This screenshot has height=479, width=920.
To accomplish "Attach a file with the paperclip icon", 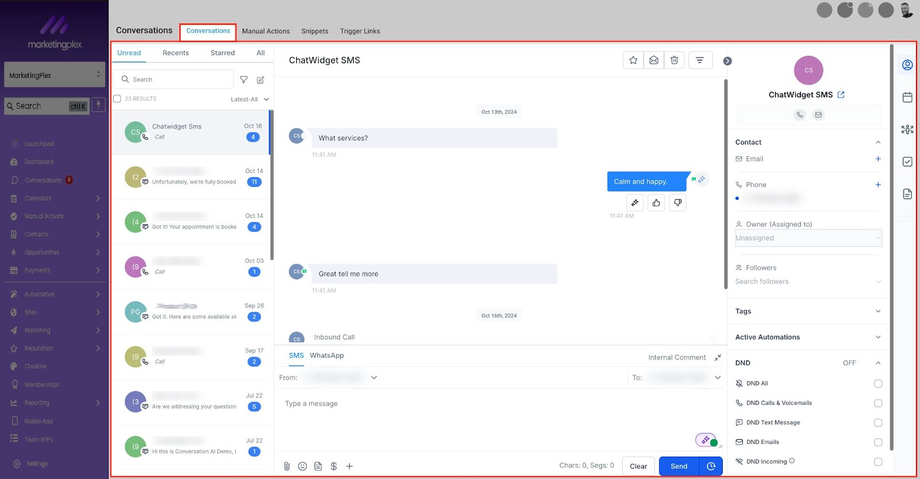I will coord(286,466).
